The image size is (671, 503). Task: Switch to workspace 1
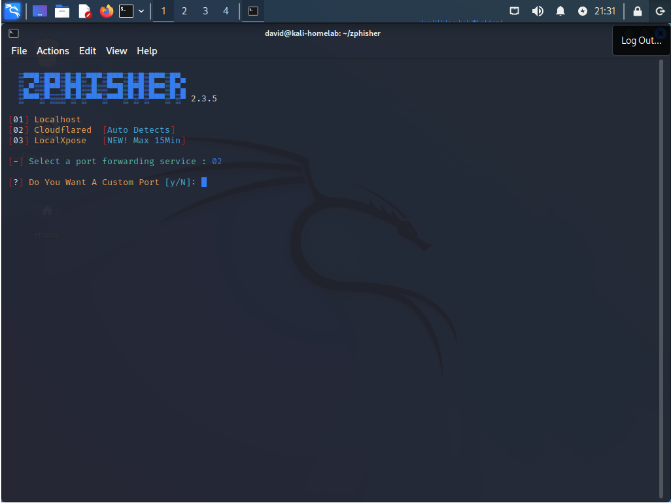pos(163,10)
